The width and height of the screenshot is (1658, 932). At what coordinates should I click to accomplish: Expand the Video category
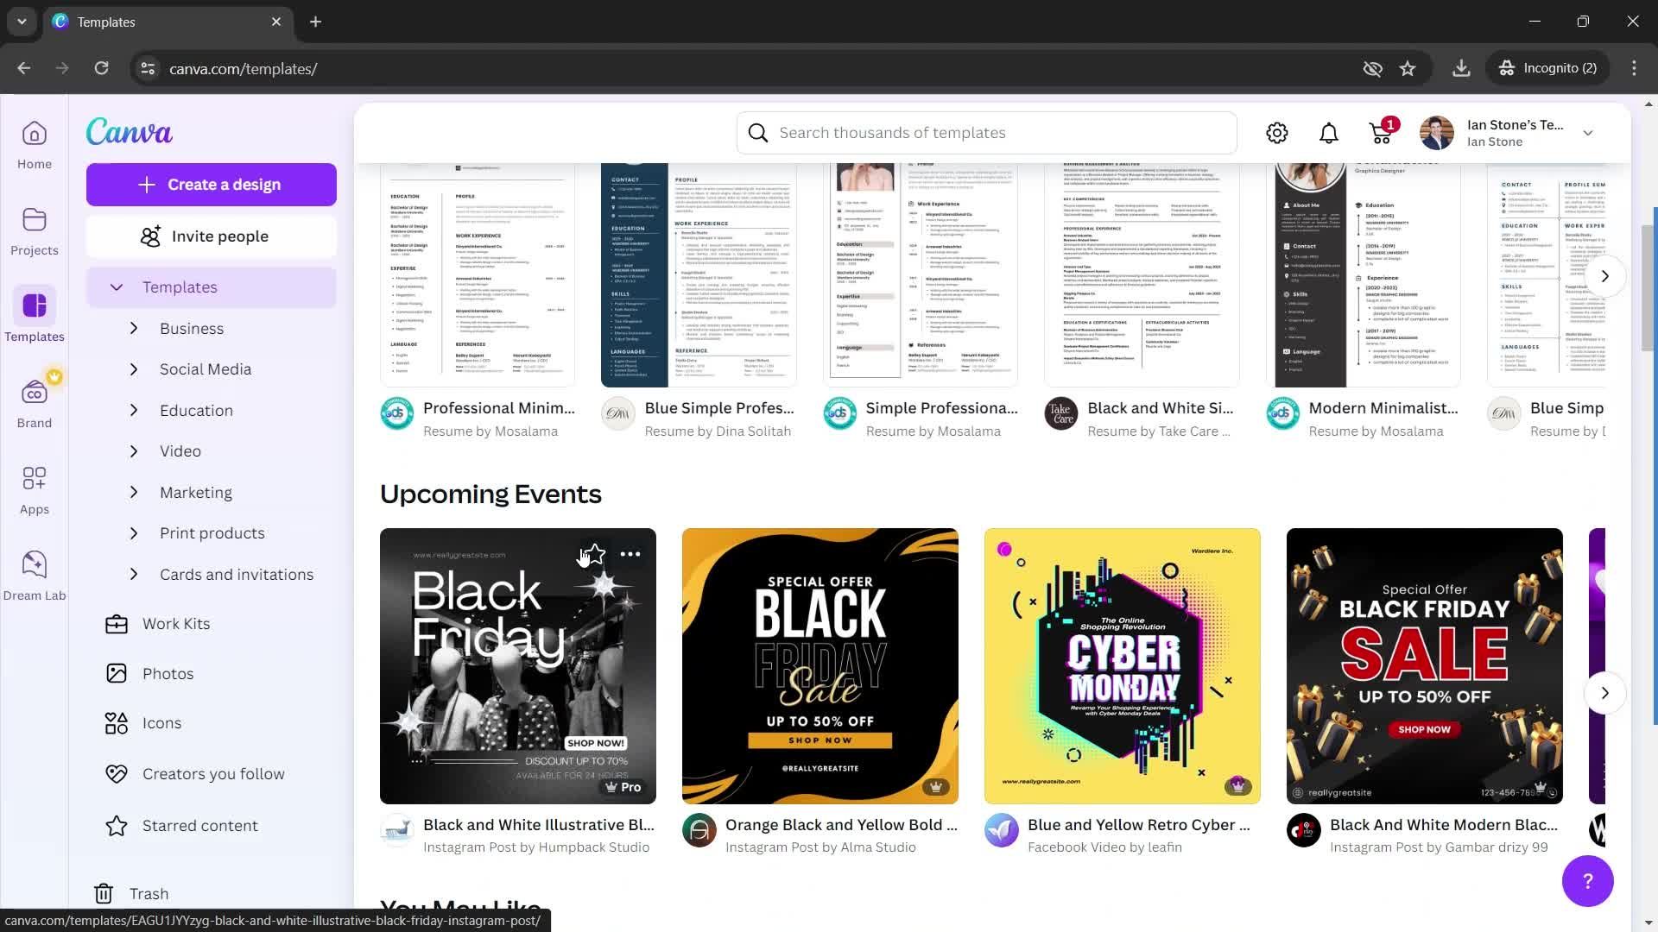point(134,451)
